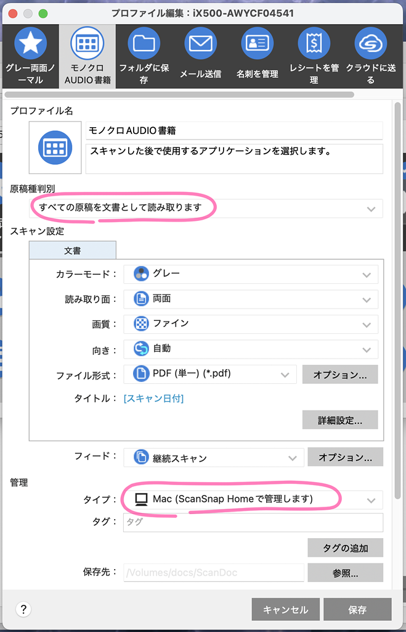
Task: Click the large profile icon beside profile name
Action: (55, 148)
